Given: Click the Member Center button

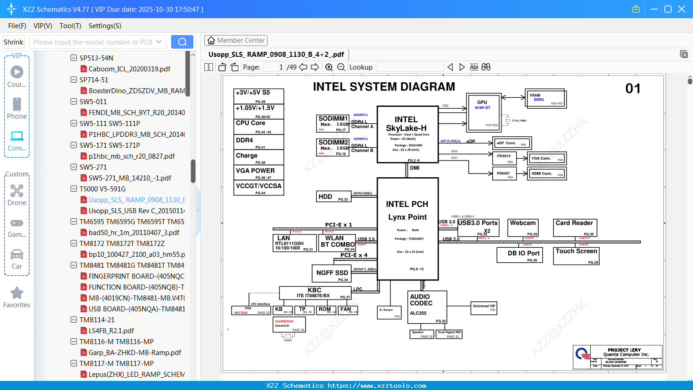Looking at the screenshot, I should [236, 40].
